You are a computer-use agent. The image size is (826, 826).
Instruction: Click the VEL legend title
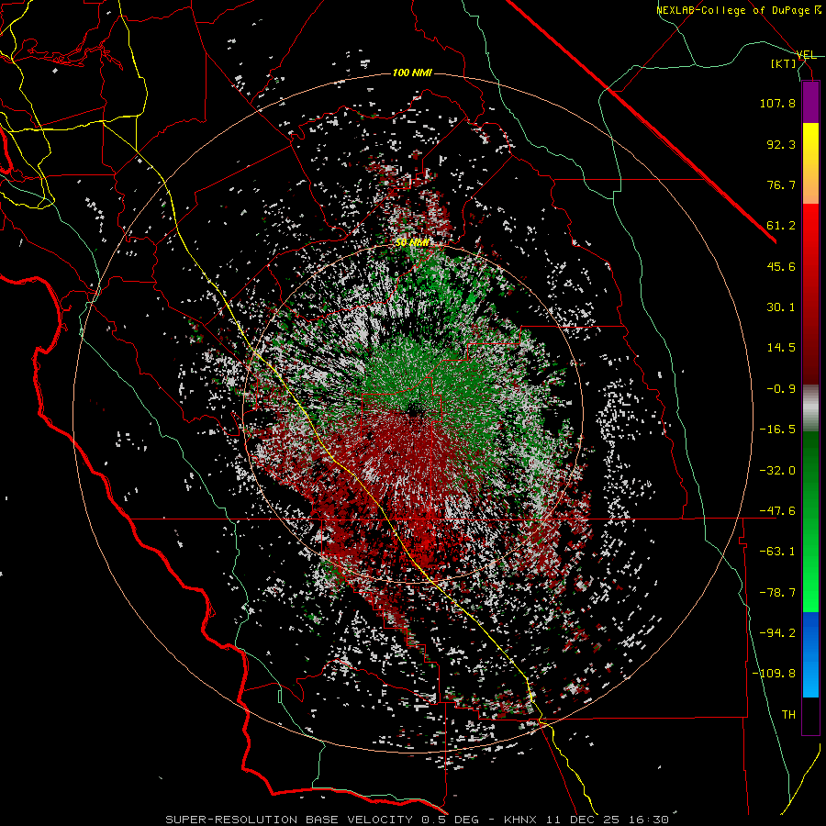tap(807, 55)
